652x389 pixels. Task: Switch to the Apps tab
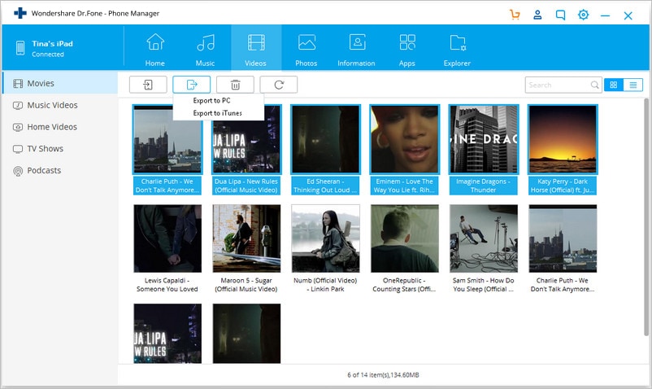coord(407,50)
